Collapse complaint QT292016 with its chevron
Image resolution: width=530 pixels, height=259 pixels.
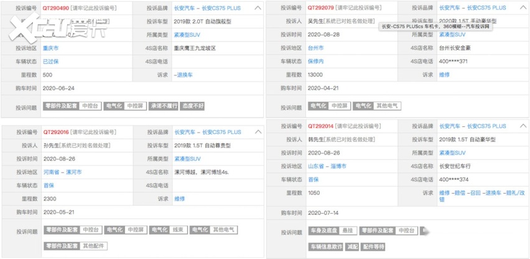pyautogui.click(x=258, y=132)
